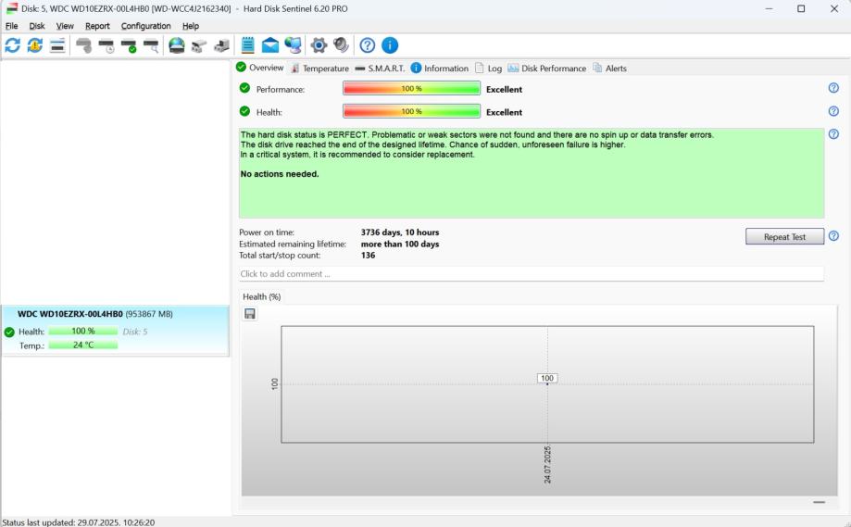
Task: Click the Refresh disk status toolbar icon
Action: pos(13,45)
